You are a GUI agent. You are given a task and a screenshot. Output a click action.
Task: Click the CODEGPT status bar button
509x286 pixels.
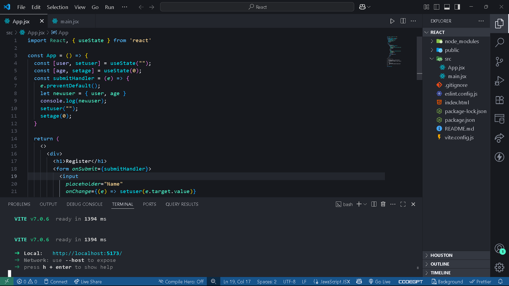(x=411, y=282)
